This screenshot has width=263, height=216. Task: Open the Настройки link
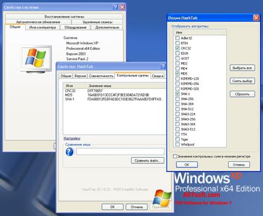pos(72,139)
